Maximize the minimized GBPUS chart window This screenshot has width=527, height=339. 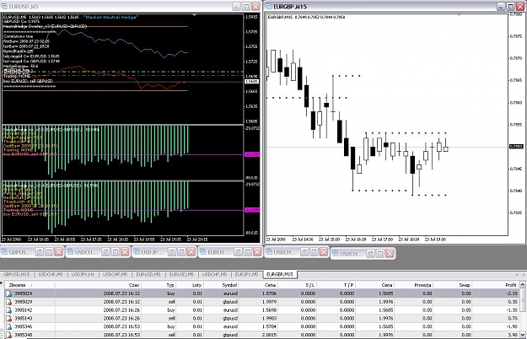pyautogui.click(x=49, y=252)
